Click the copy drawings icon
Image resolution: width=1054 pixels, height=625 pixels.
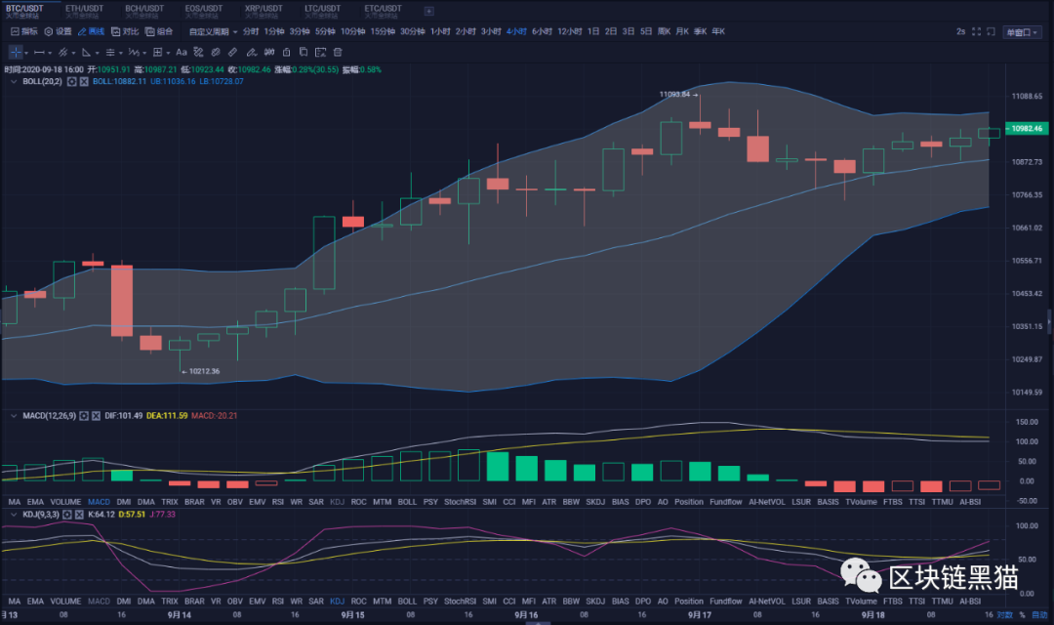pos(304,52)
